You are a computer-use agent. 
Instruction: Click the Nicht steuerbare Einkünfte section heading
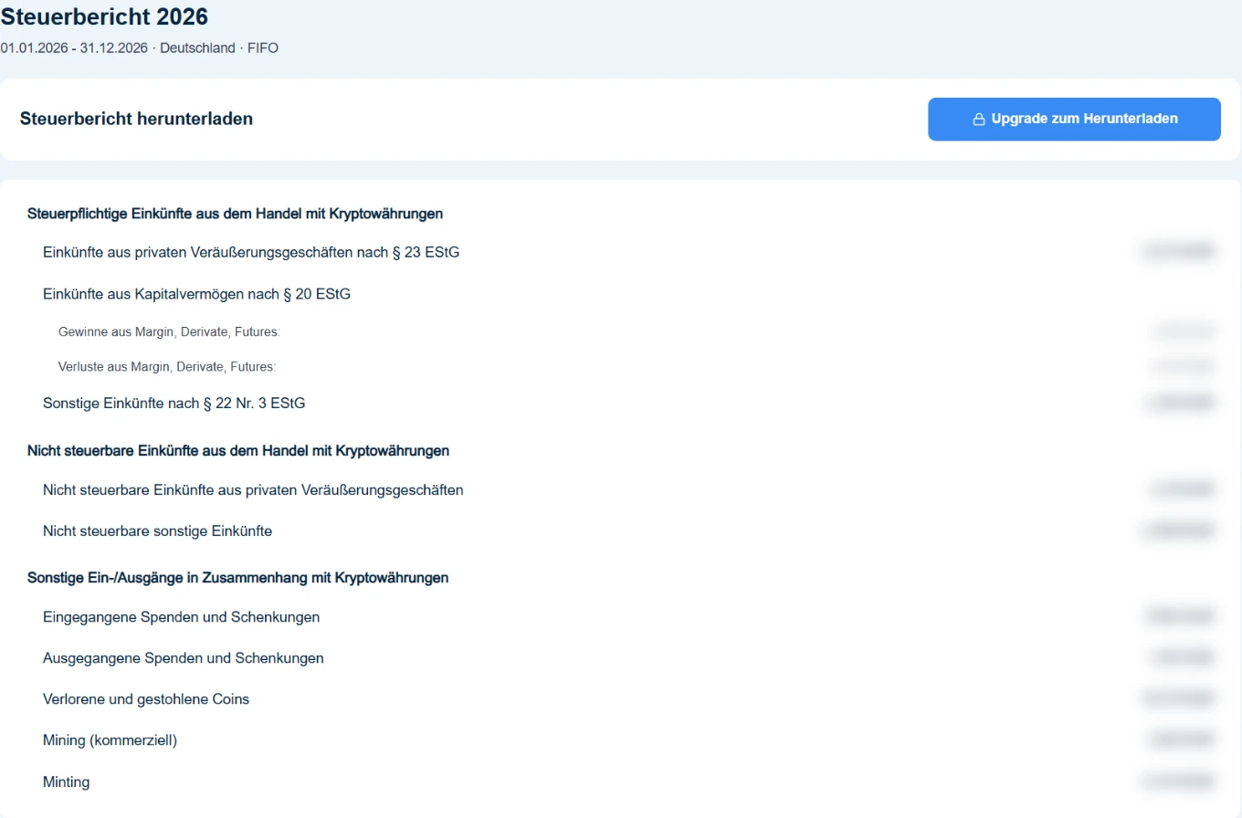point(238,451)
